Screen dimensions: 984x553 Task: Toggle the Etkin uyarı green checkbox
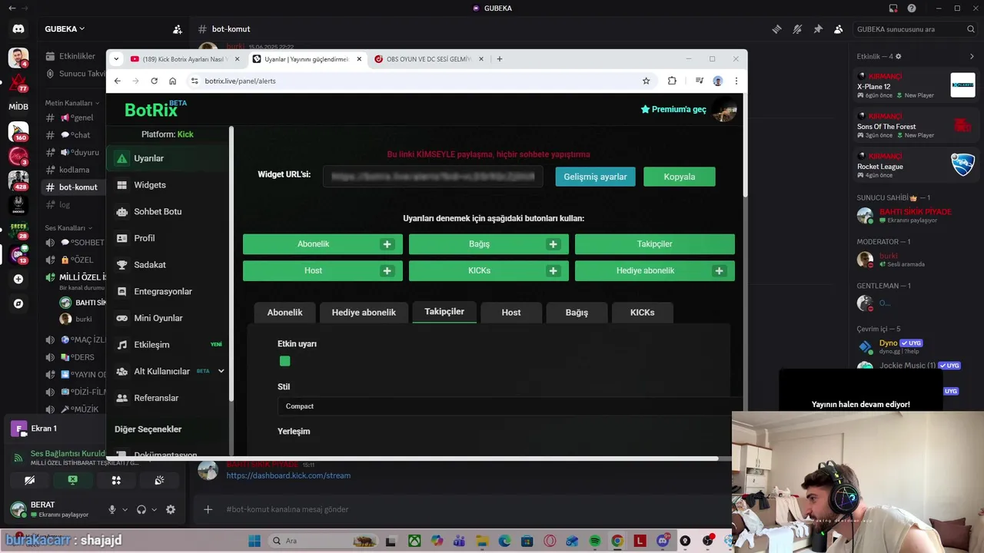coord(285,361)
